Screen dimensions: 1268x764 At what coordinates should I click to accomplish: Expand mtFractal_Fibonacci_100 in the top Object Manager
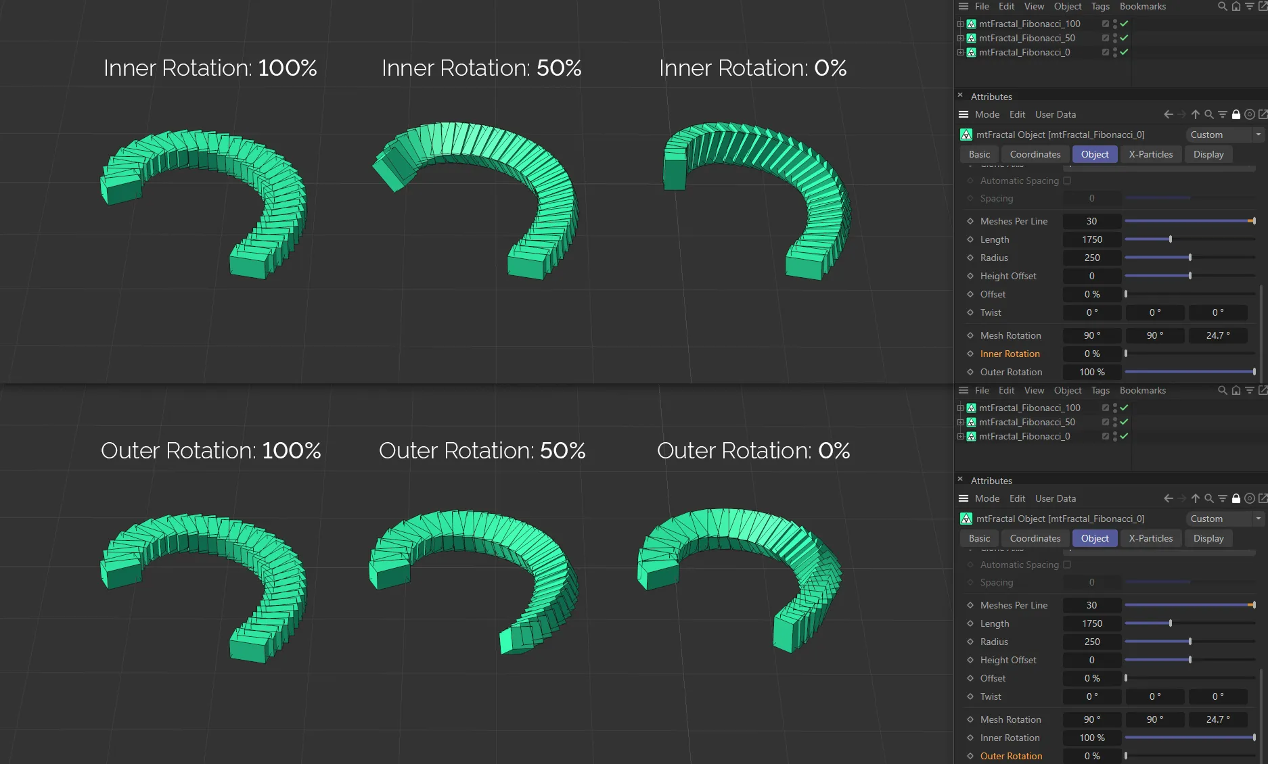(960, 24)
